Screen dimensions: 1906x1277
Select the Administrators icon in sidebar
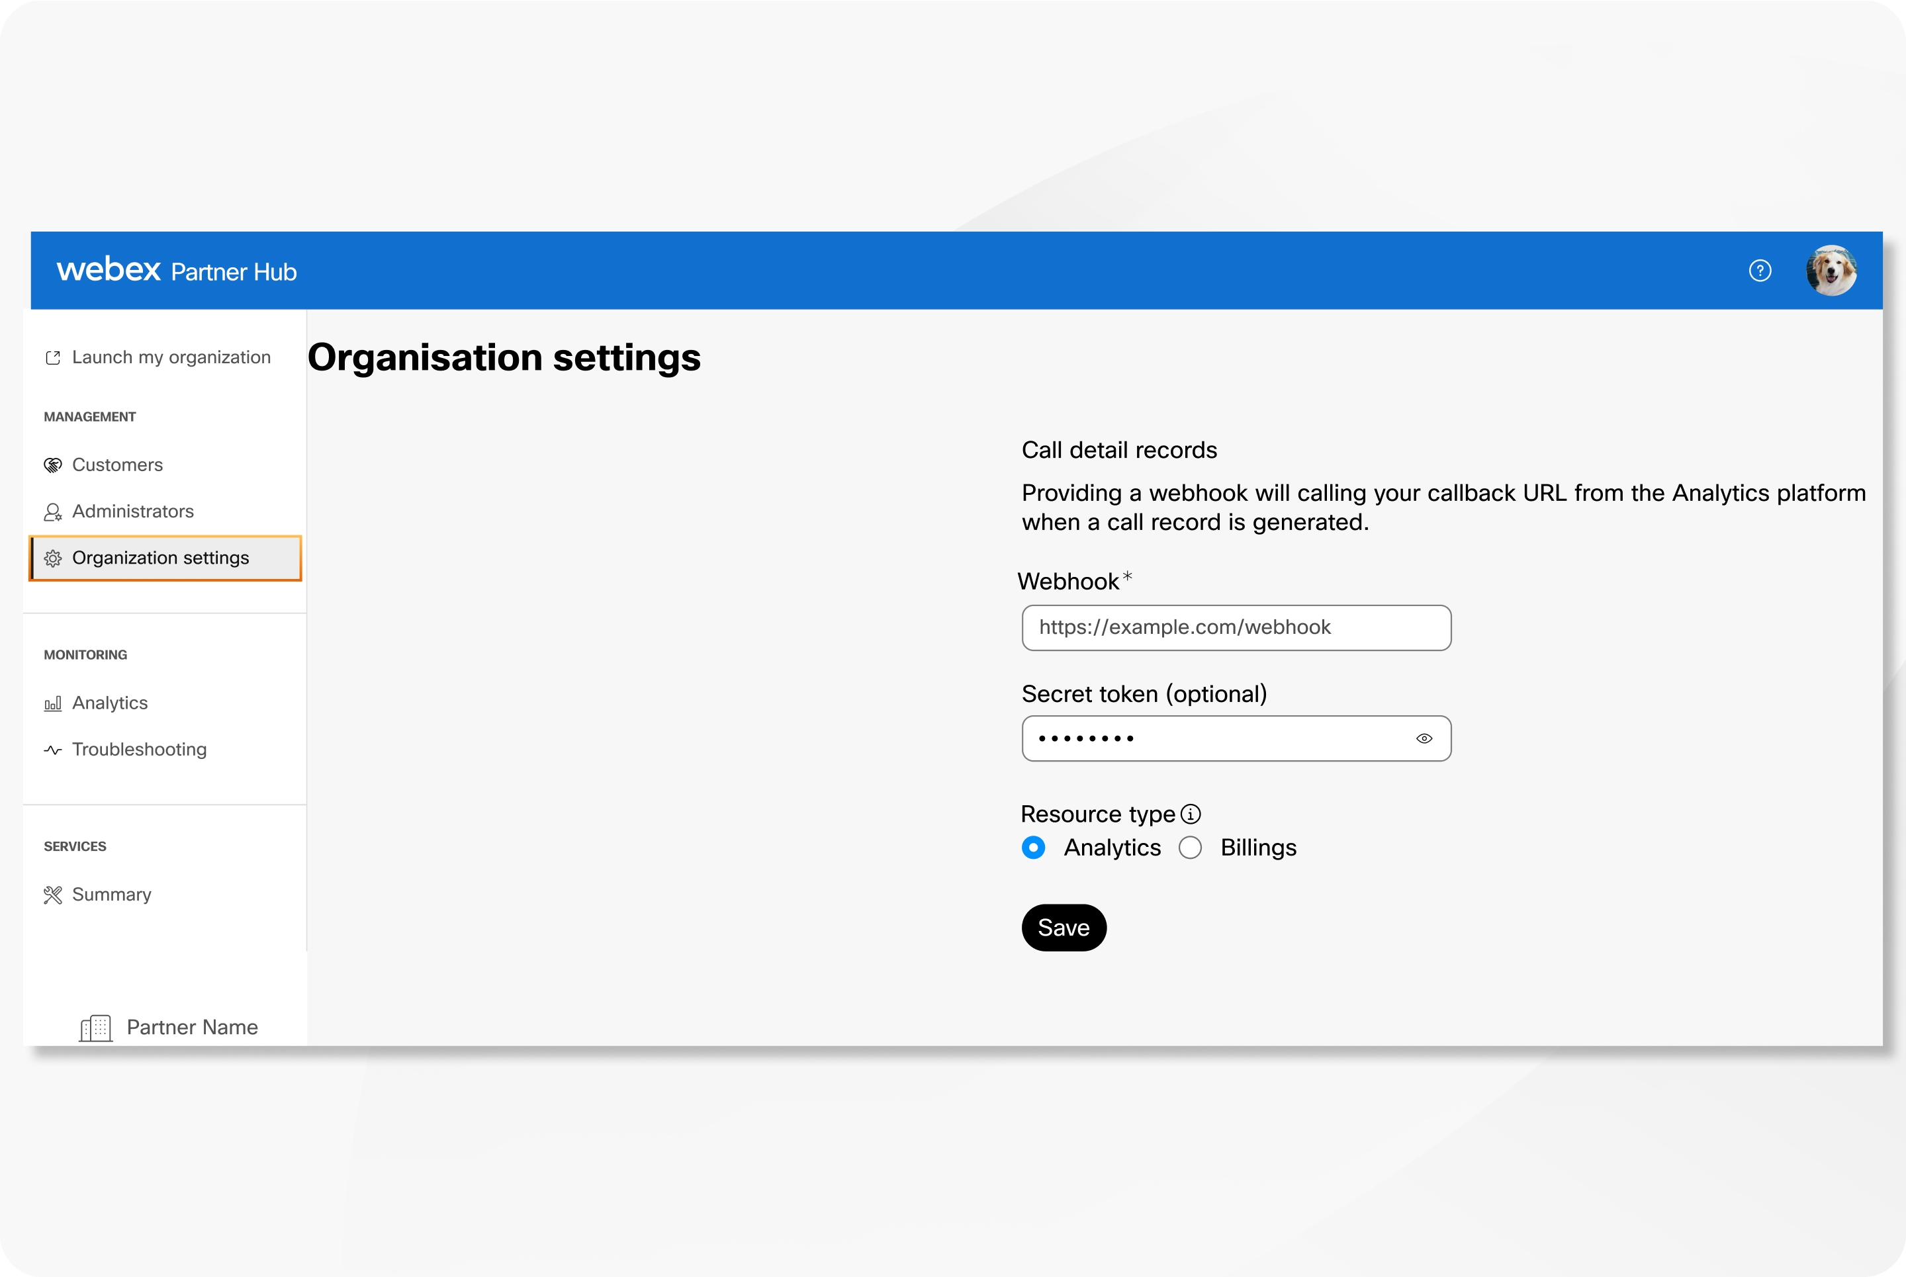click(52, 511)
